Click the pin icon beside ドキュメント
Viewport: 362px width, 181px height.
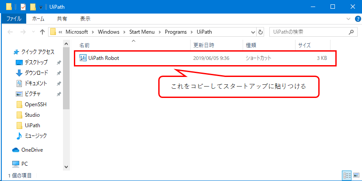tap(59, 84)
